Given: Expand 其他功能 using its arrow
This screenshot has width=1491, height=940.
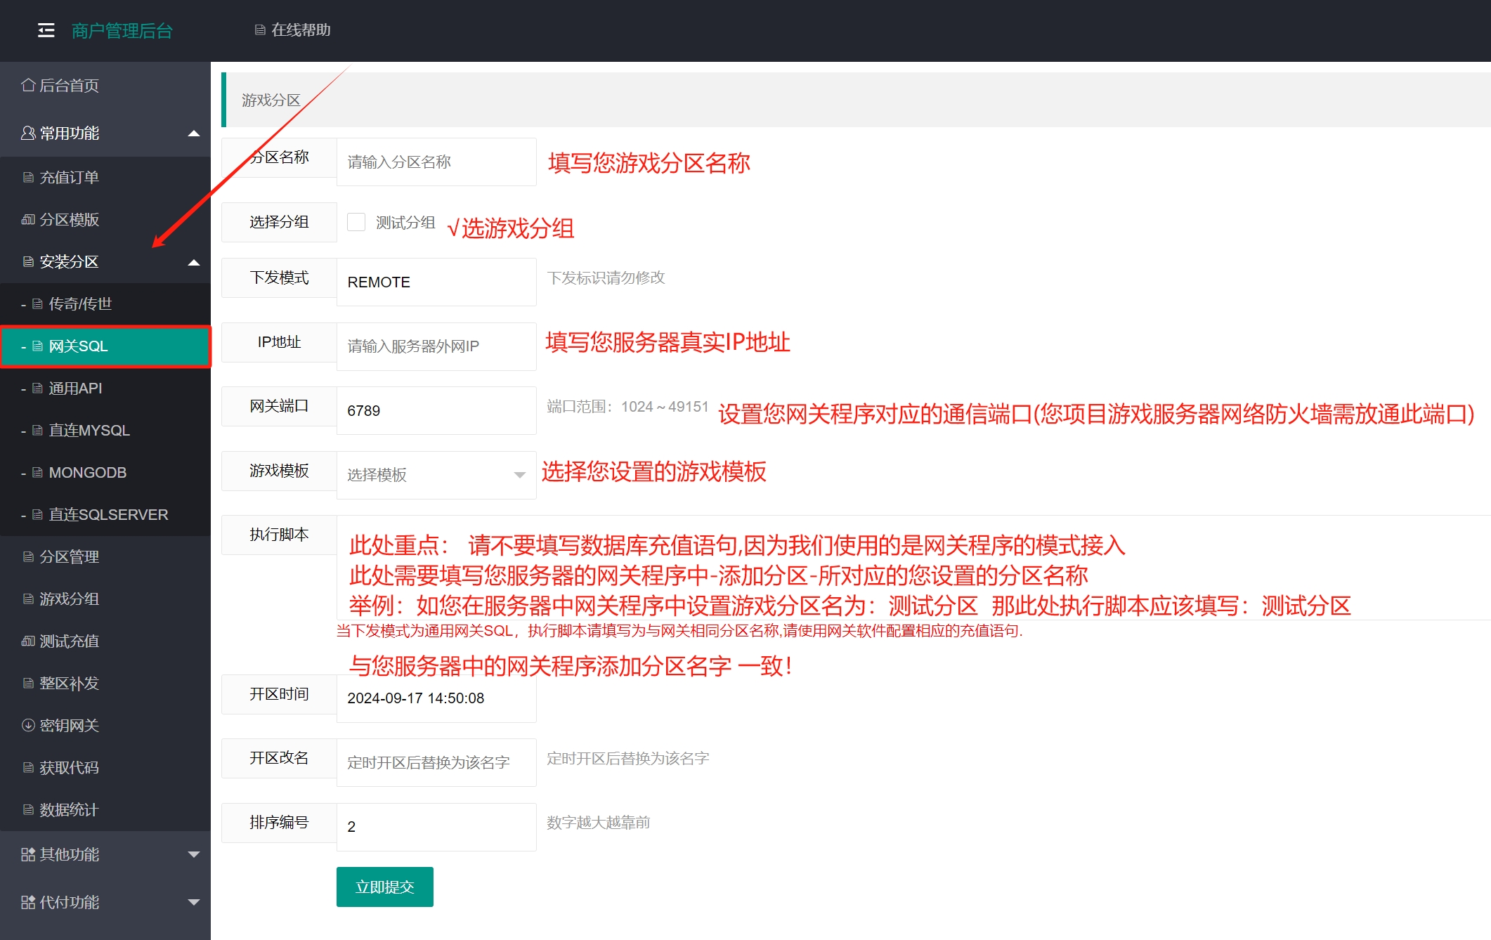Looking at the screenshot, I should point(194,854).
